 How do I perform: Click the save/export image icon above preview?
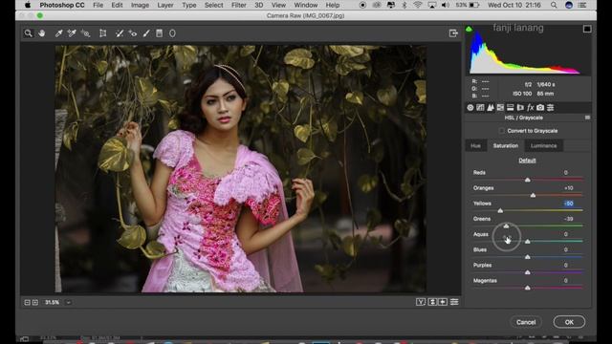coord(453,33)
